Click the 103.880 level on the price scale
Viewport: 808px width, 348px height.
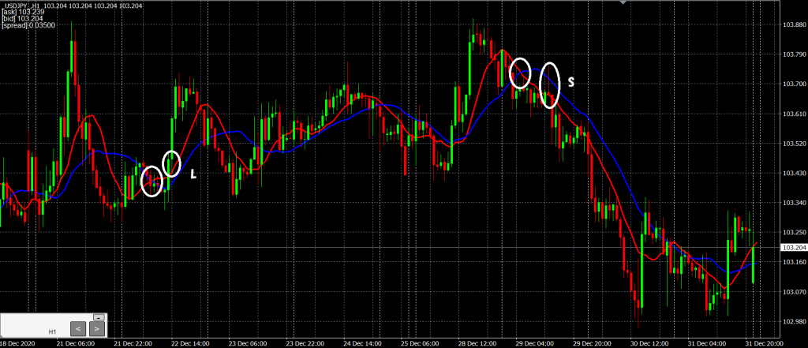coord(792,24)
